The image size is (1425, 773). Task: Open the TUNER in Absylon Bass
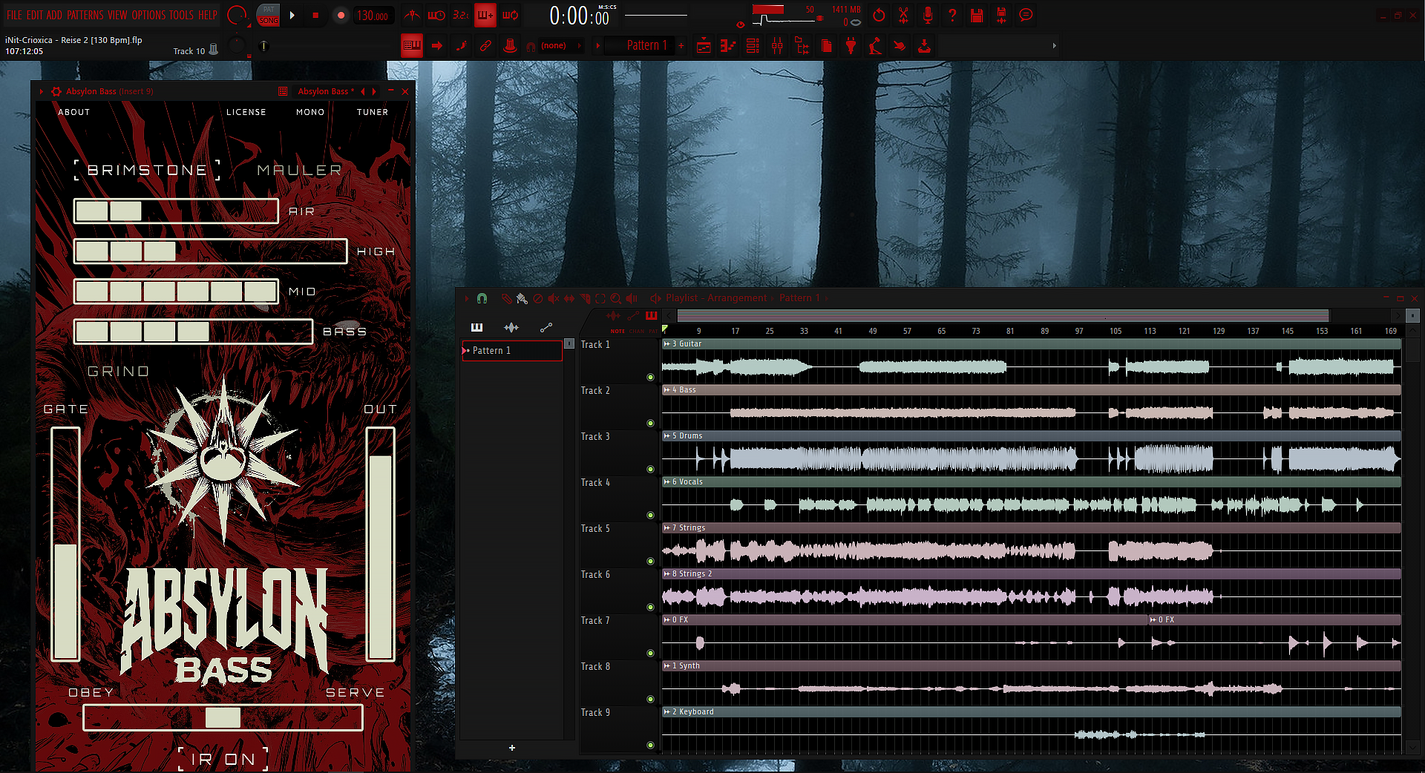(373, 112)
